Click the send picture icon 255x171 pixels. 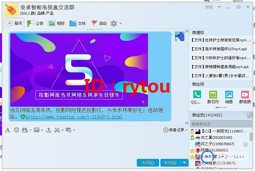point(36,130)
